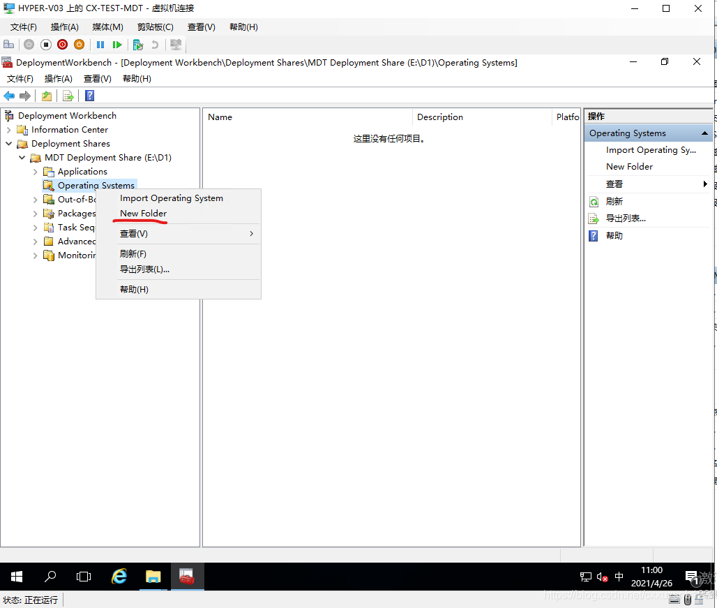Expand the Packages tree node

(35, 214)
